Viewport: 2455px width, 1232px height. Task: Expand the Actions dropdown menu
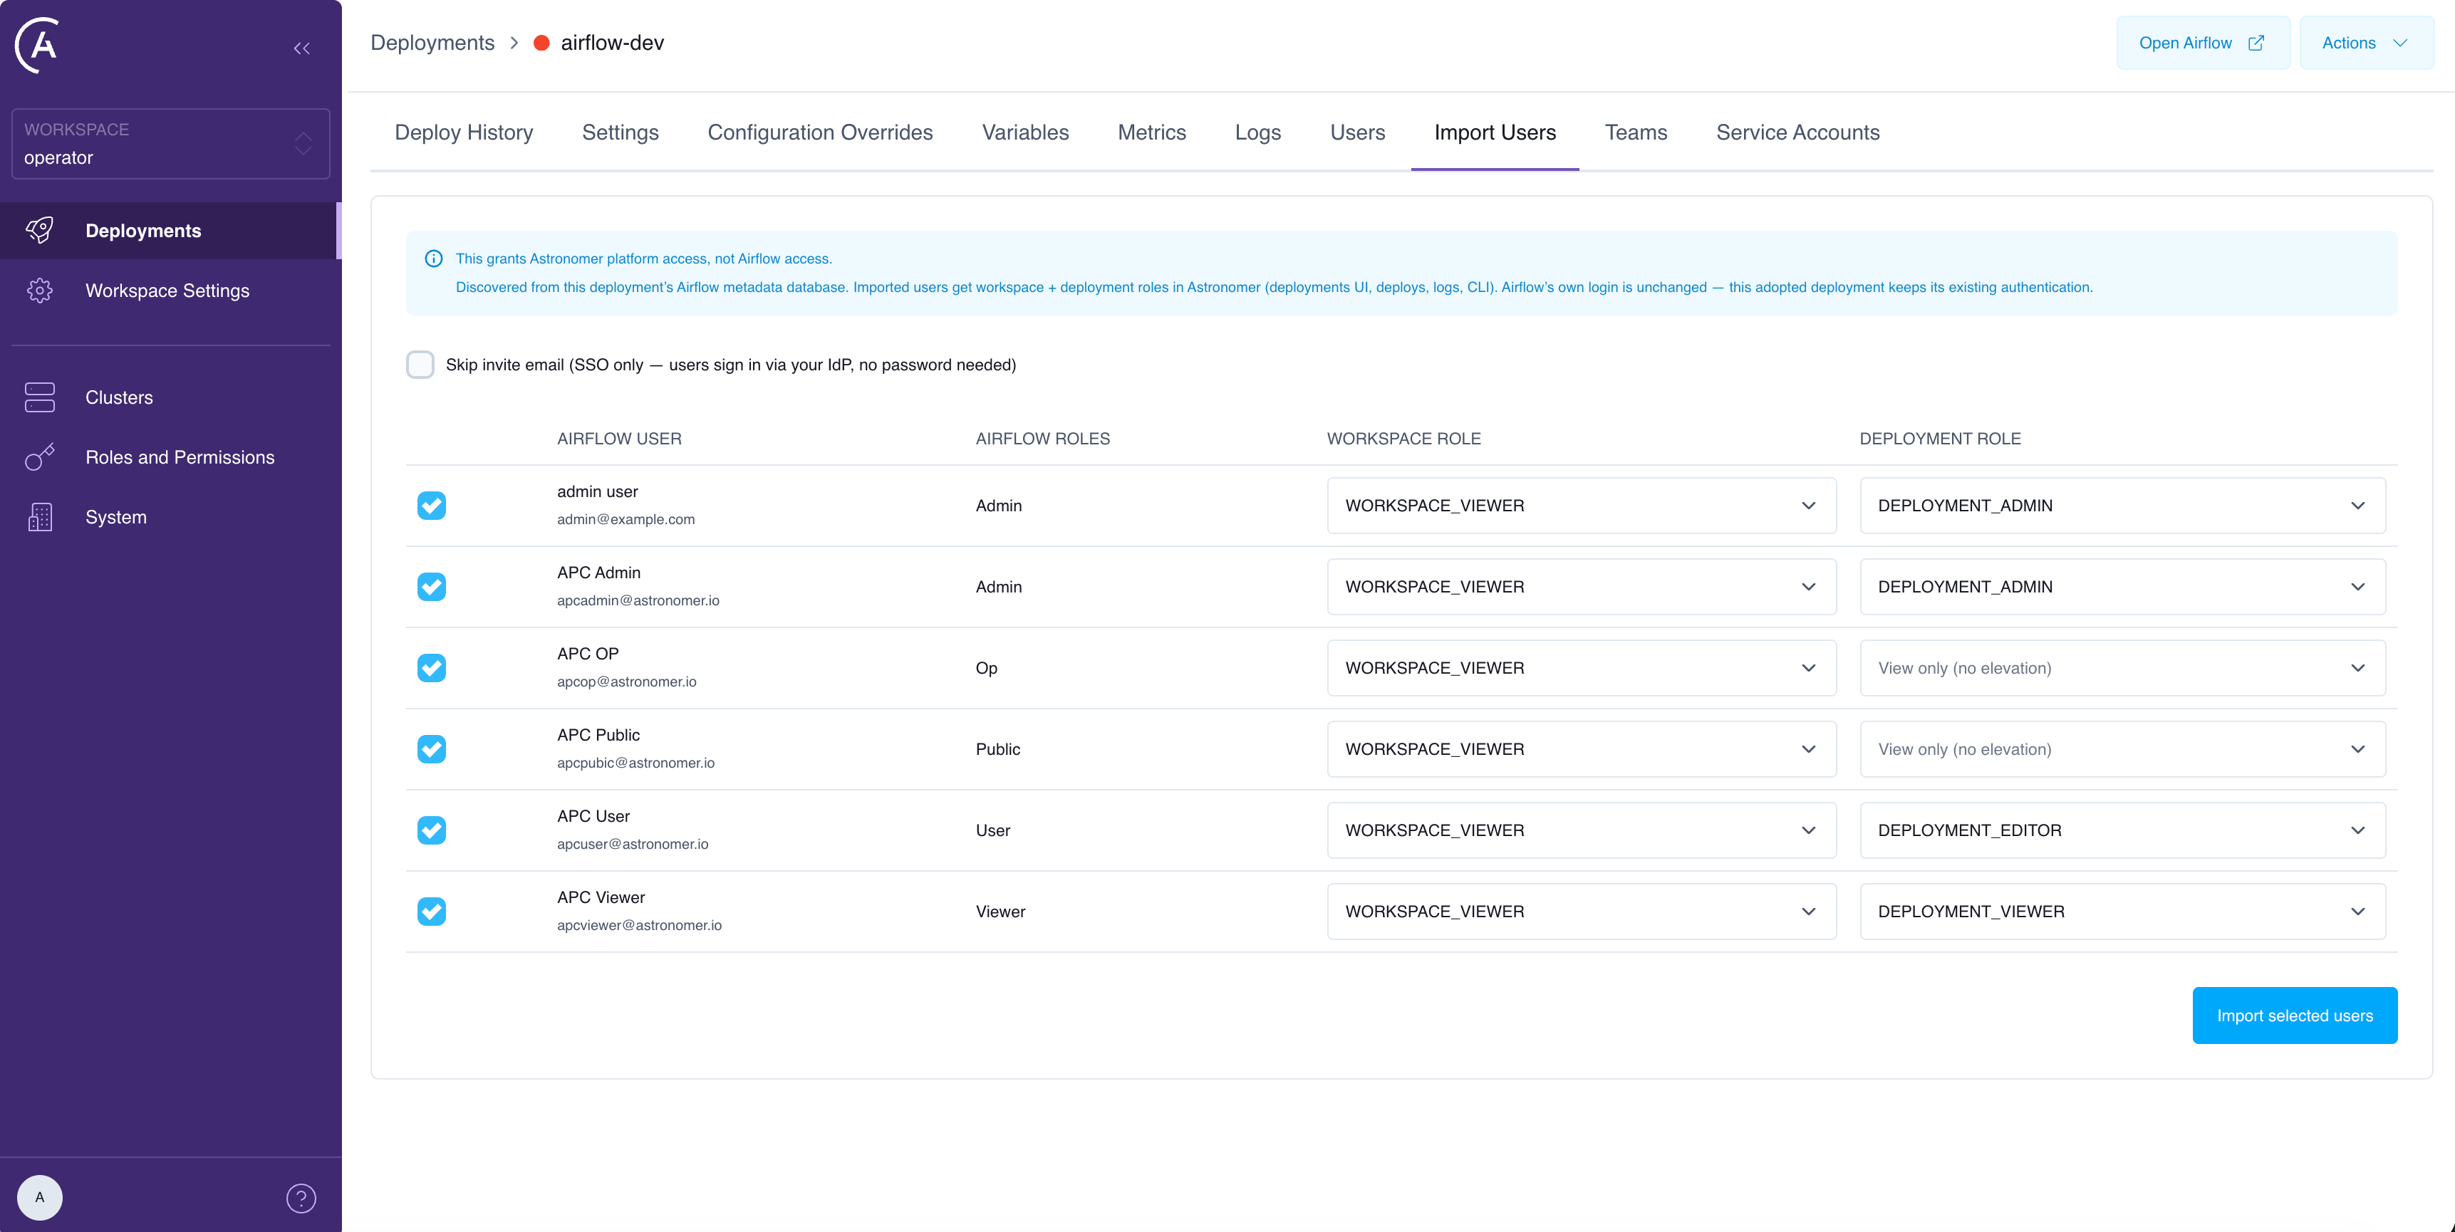[2367, 43]
